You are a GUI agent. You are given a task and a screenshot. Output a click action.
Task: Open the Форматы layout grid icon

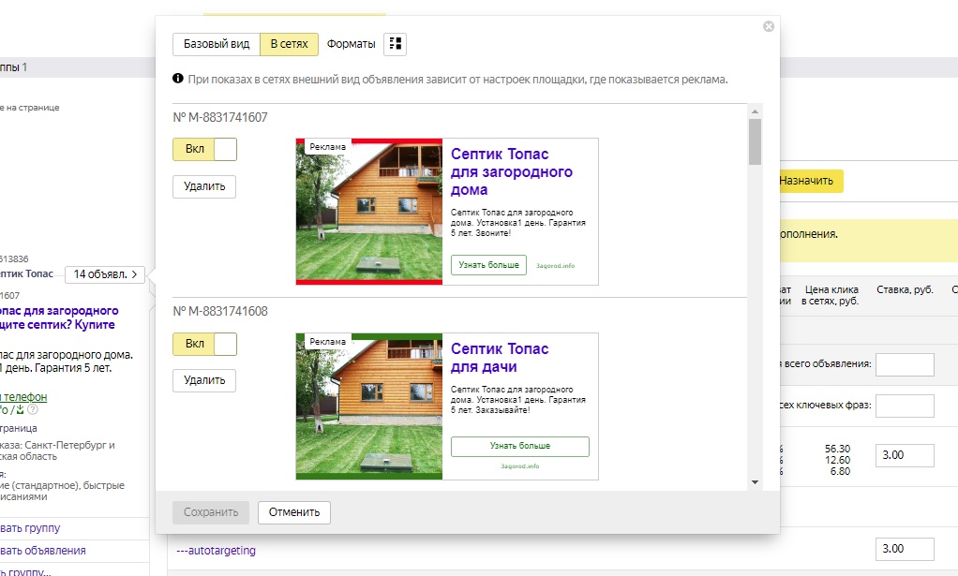click(396, 44)
